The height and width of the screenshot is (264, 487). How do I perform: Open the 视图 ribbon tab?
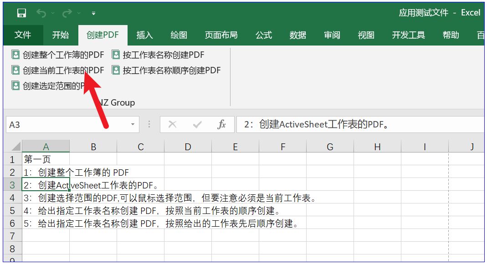click(366, 35)
